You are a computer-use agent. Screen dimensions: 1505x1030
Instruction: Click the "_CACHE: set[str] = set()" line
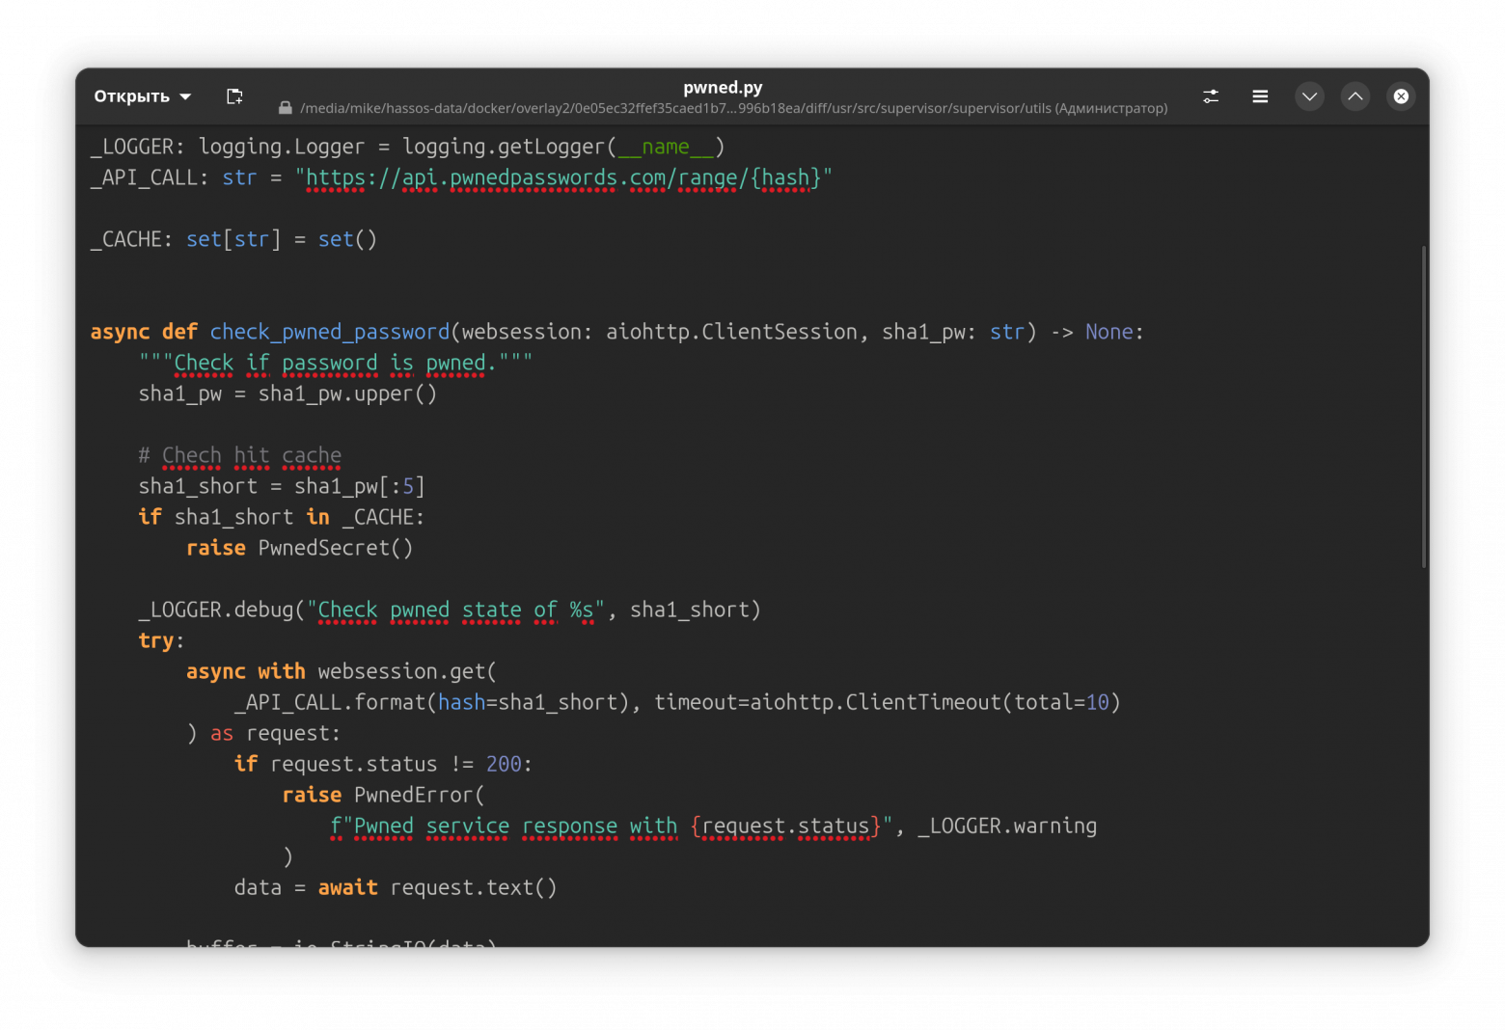(x=233, y=239)
